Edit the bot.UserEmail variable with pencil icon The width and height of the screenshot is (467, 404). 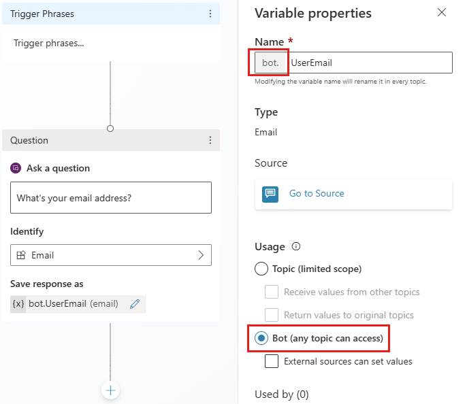point(135,304)
